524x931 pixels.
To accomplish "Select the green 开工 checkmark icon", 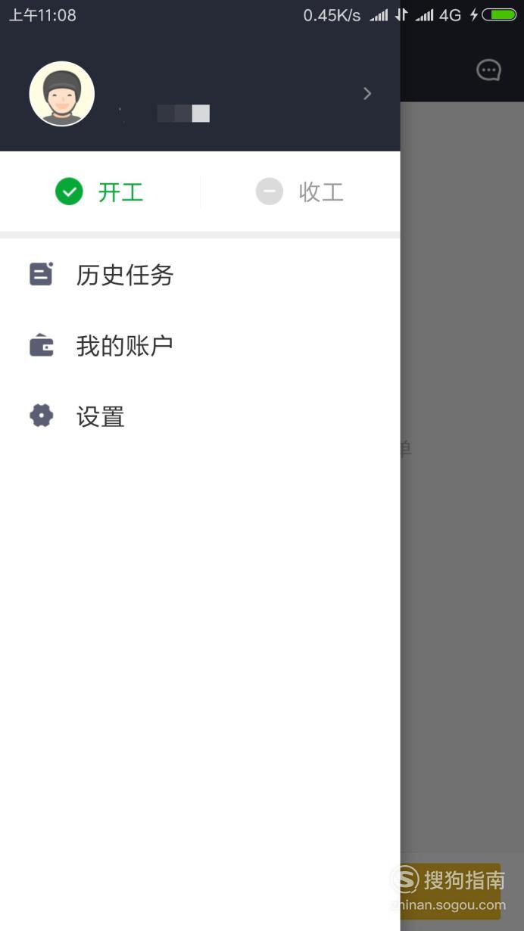I will coord(69,191).
